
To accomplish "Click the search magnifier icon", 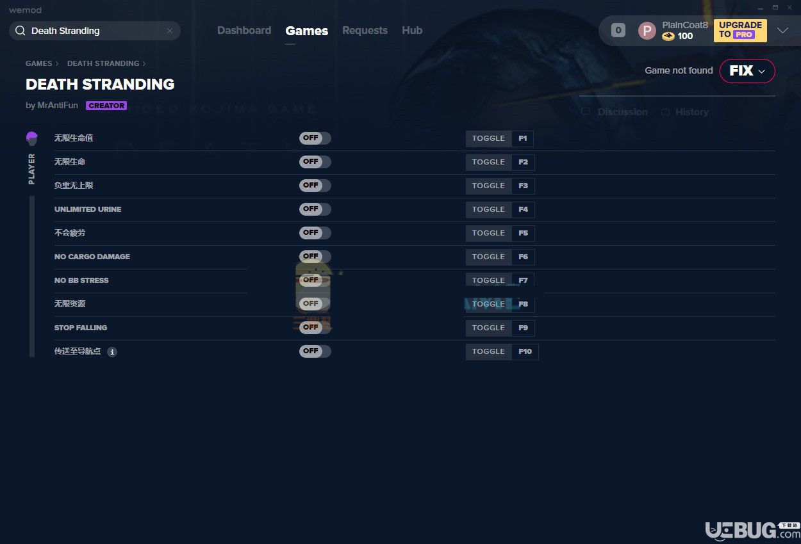I will pyautogui.click(x=20, y=31).
